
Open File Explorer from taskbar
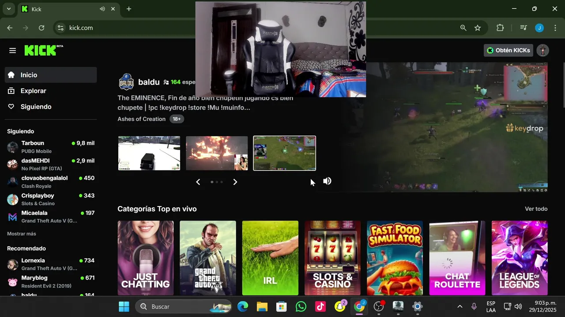(x=262, y=306)
